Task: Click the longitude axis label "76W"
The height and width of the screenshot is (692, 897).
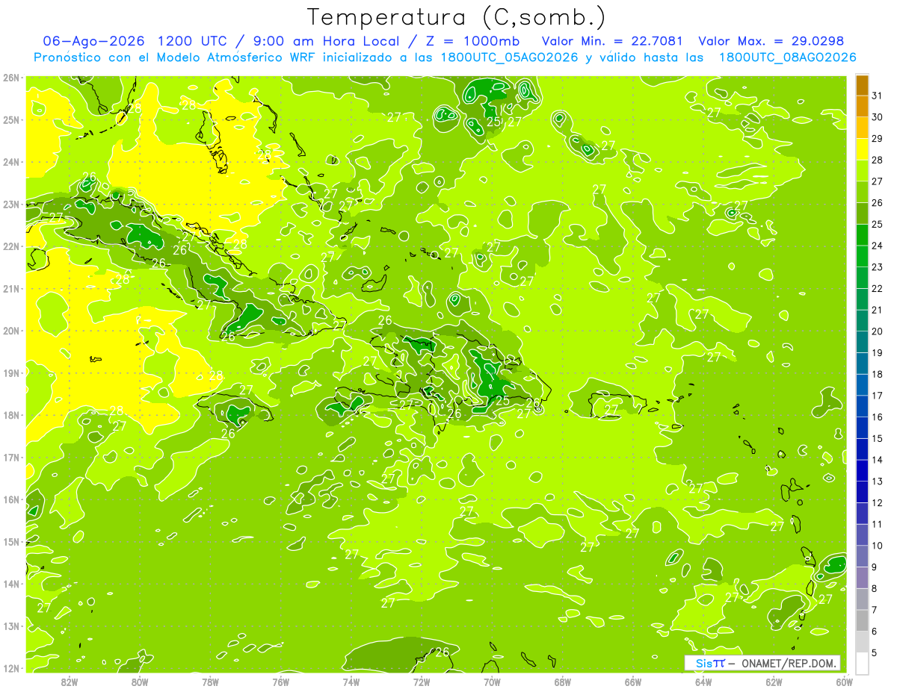Action: point(280,682)
